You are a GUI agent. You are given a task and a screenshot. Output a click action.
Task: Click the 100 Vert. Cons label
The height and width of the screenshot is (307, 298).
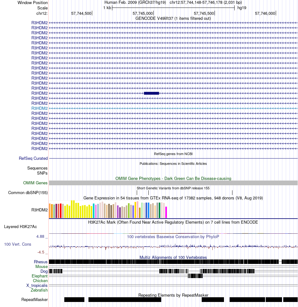click(x=18, y=244)
